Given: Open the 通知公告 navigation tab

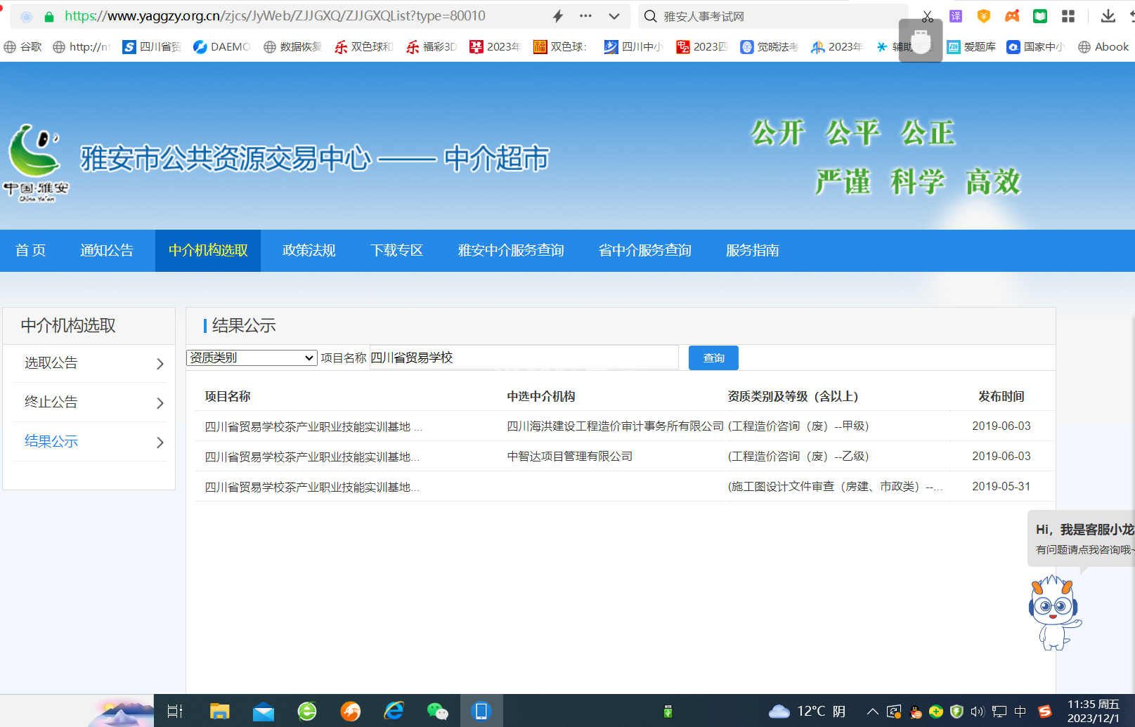Looking at the screenshot, I should click(x=107, y=251).
